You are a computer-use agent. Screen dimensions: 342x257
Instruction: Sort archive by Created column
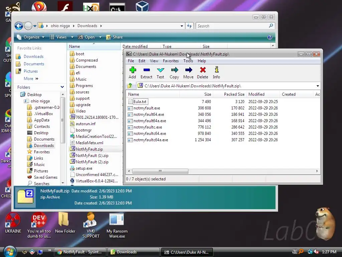coord(296,94)
